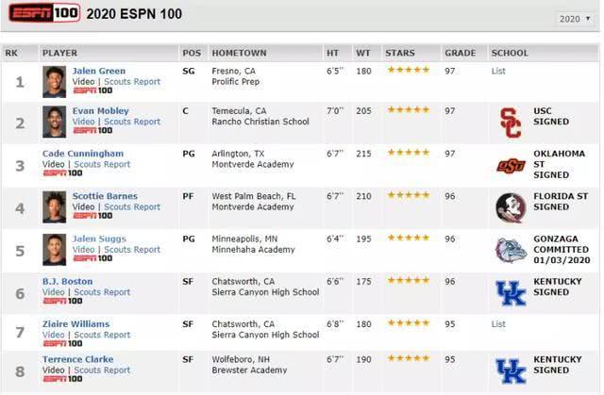Image resolution: width=604 pixels, height=395 pixels.
Task: Open Jalen Green's school List link
Action: [x=498, y=71]
